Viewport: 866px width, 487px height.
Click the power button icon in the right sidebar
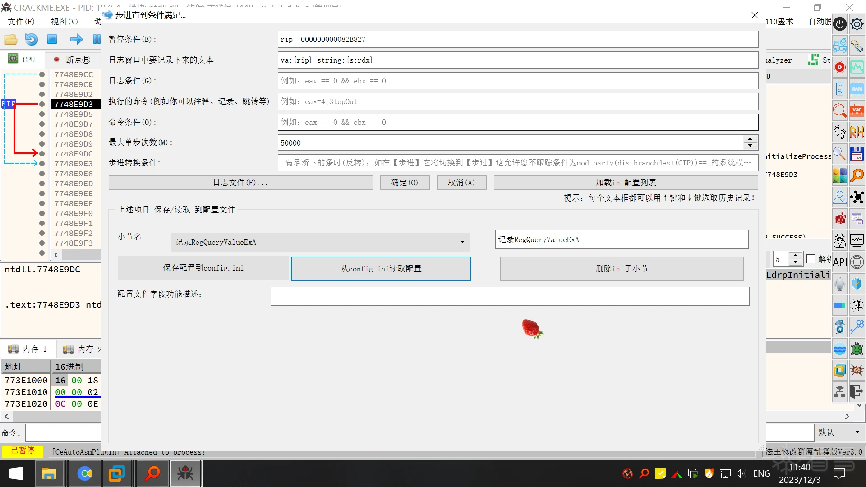coord(839,24)
